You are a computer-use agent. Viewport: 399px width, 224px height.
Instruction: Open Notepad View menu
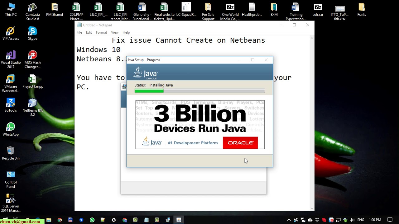pos(115,32)
